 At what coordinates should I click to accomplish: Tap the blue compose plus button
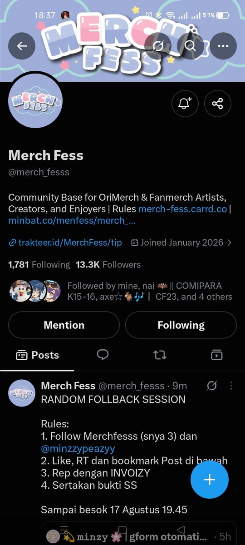[210, 480]
